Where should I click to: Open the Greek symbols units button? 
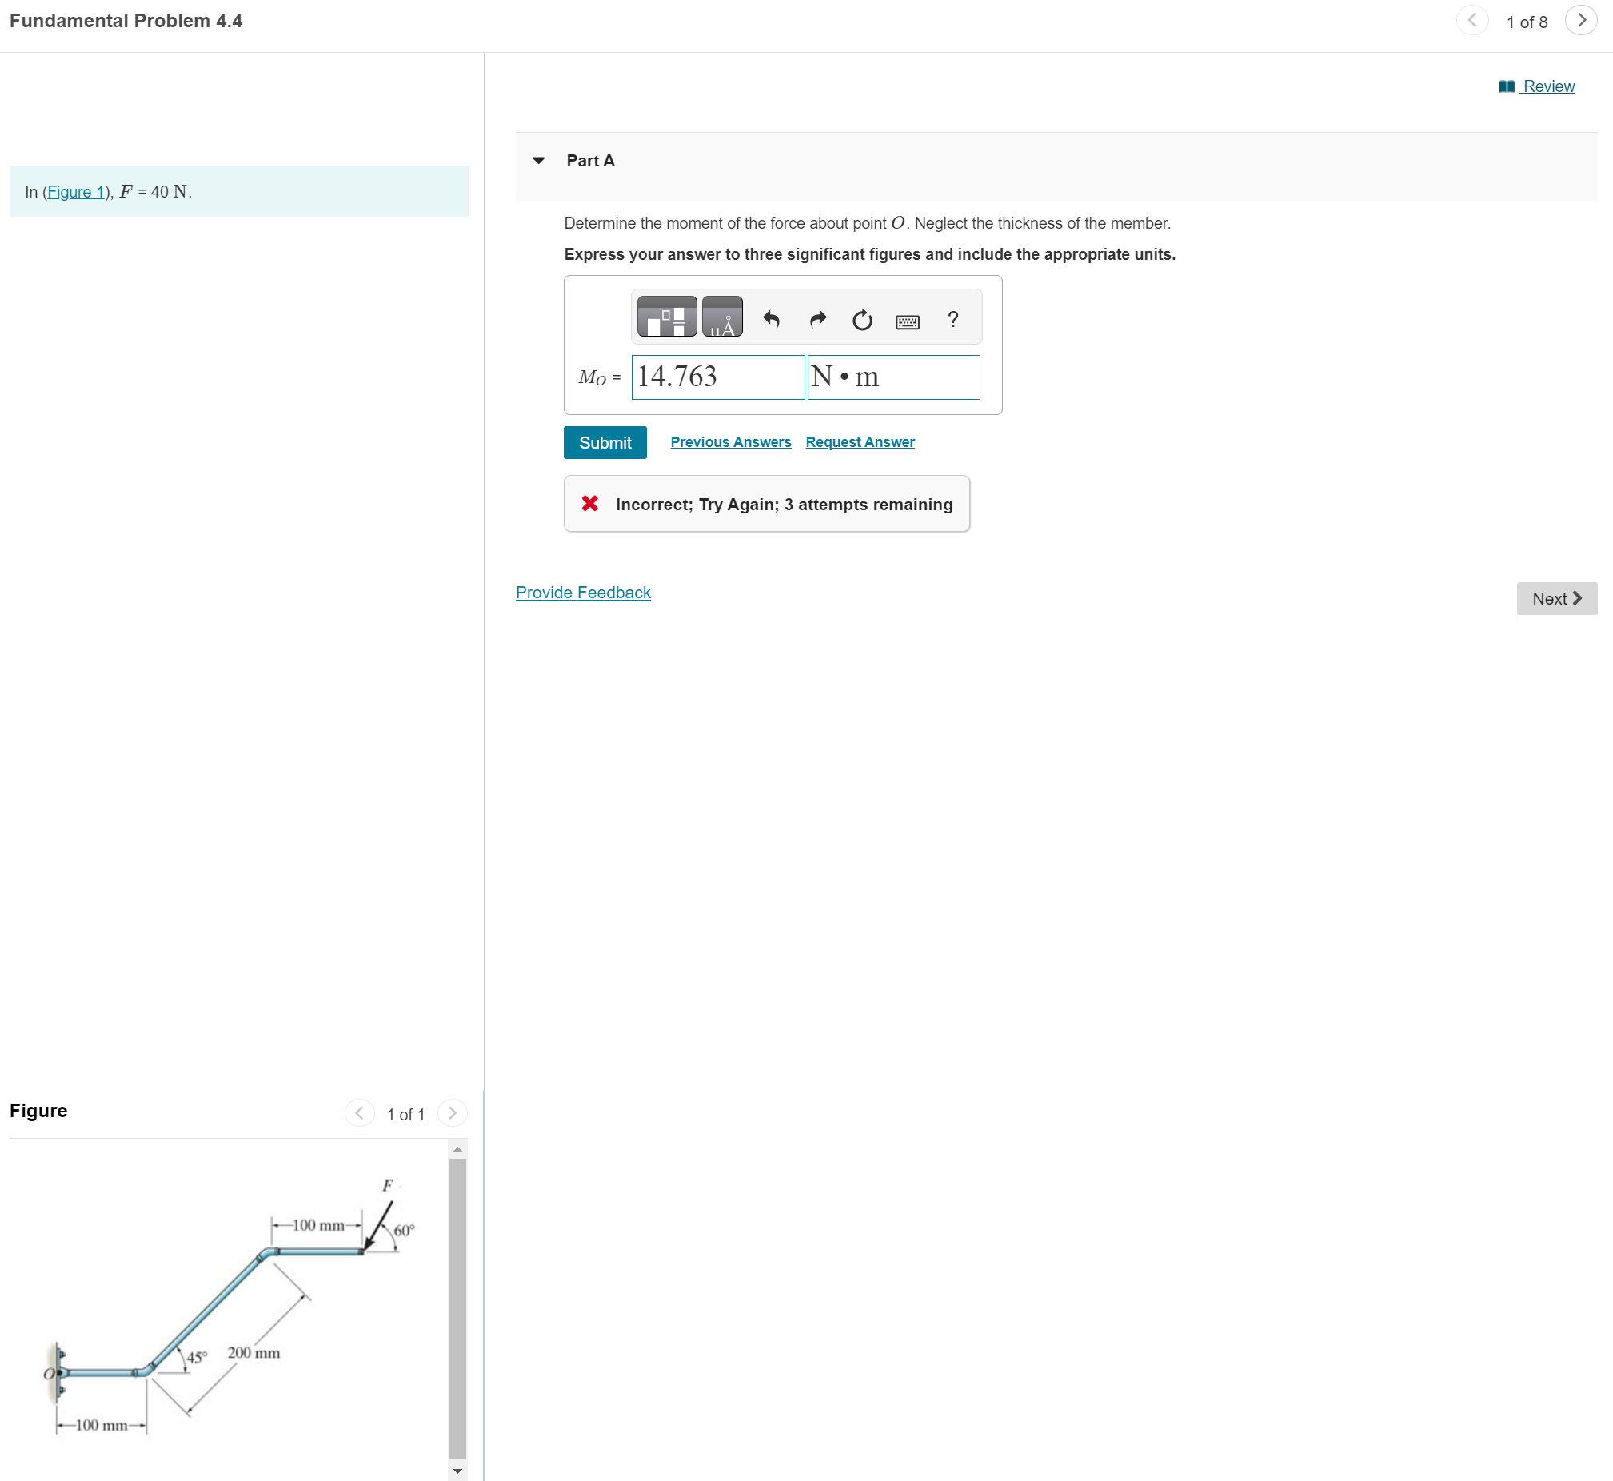pyautogui.click(x=721, y=317)
